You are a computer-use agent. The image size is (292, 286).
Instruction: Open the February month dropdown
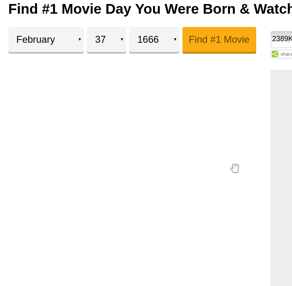tap(46, 40)
